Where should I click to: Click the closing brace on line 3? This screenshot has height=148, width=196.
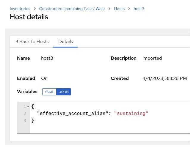point(33,121)
